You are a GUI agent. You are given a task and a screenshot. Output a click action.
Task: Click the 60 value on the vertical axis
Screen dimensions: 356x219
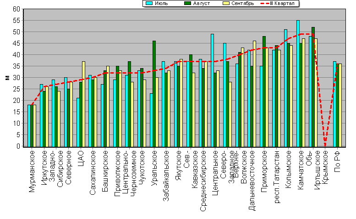[x=16, y=9]
